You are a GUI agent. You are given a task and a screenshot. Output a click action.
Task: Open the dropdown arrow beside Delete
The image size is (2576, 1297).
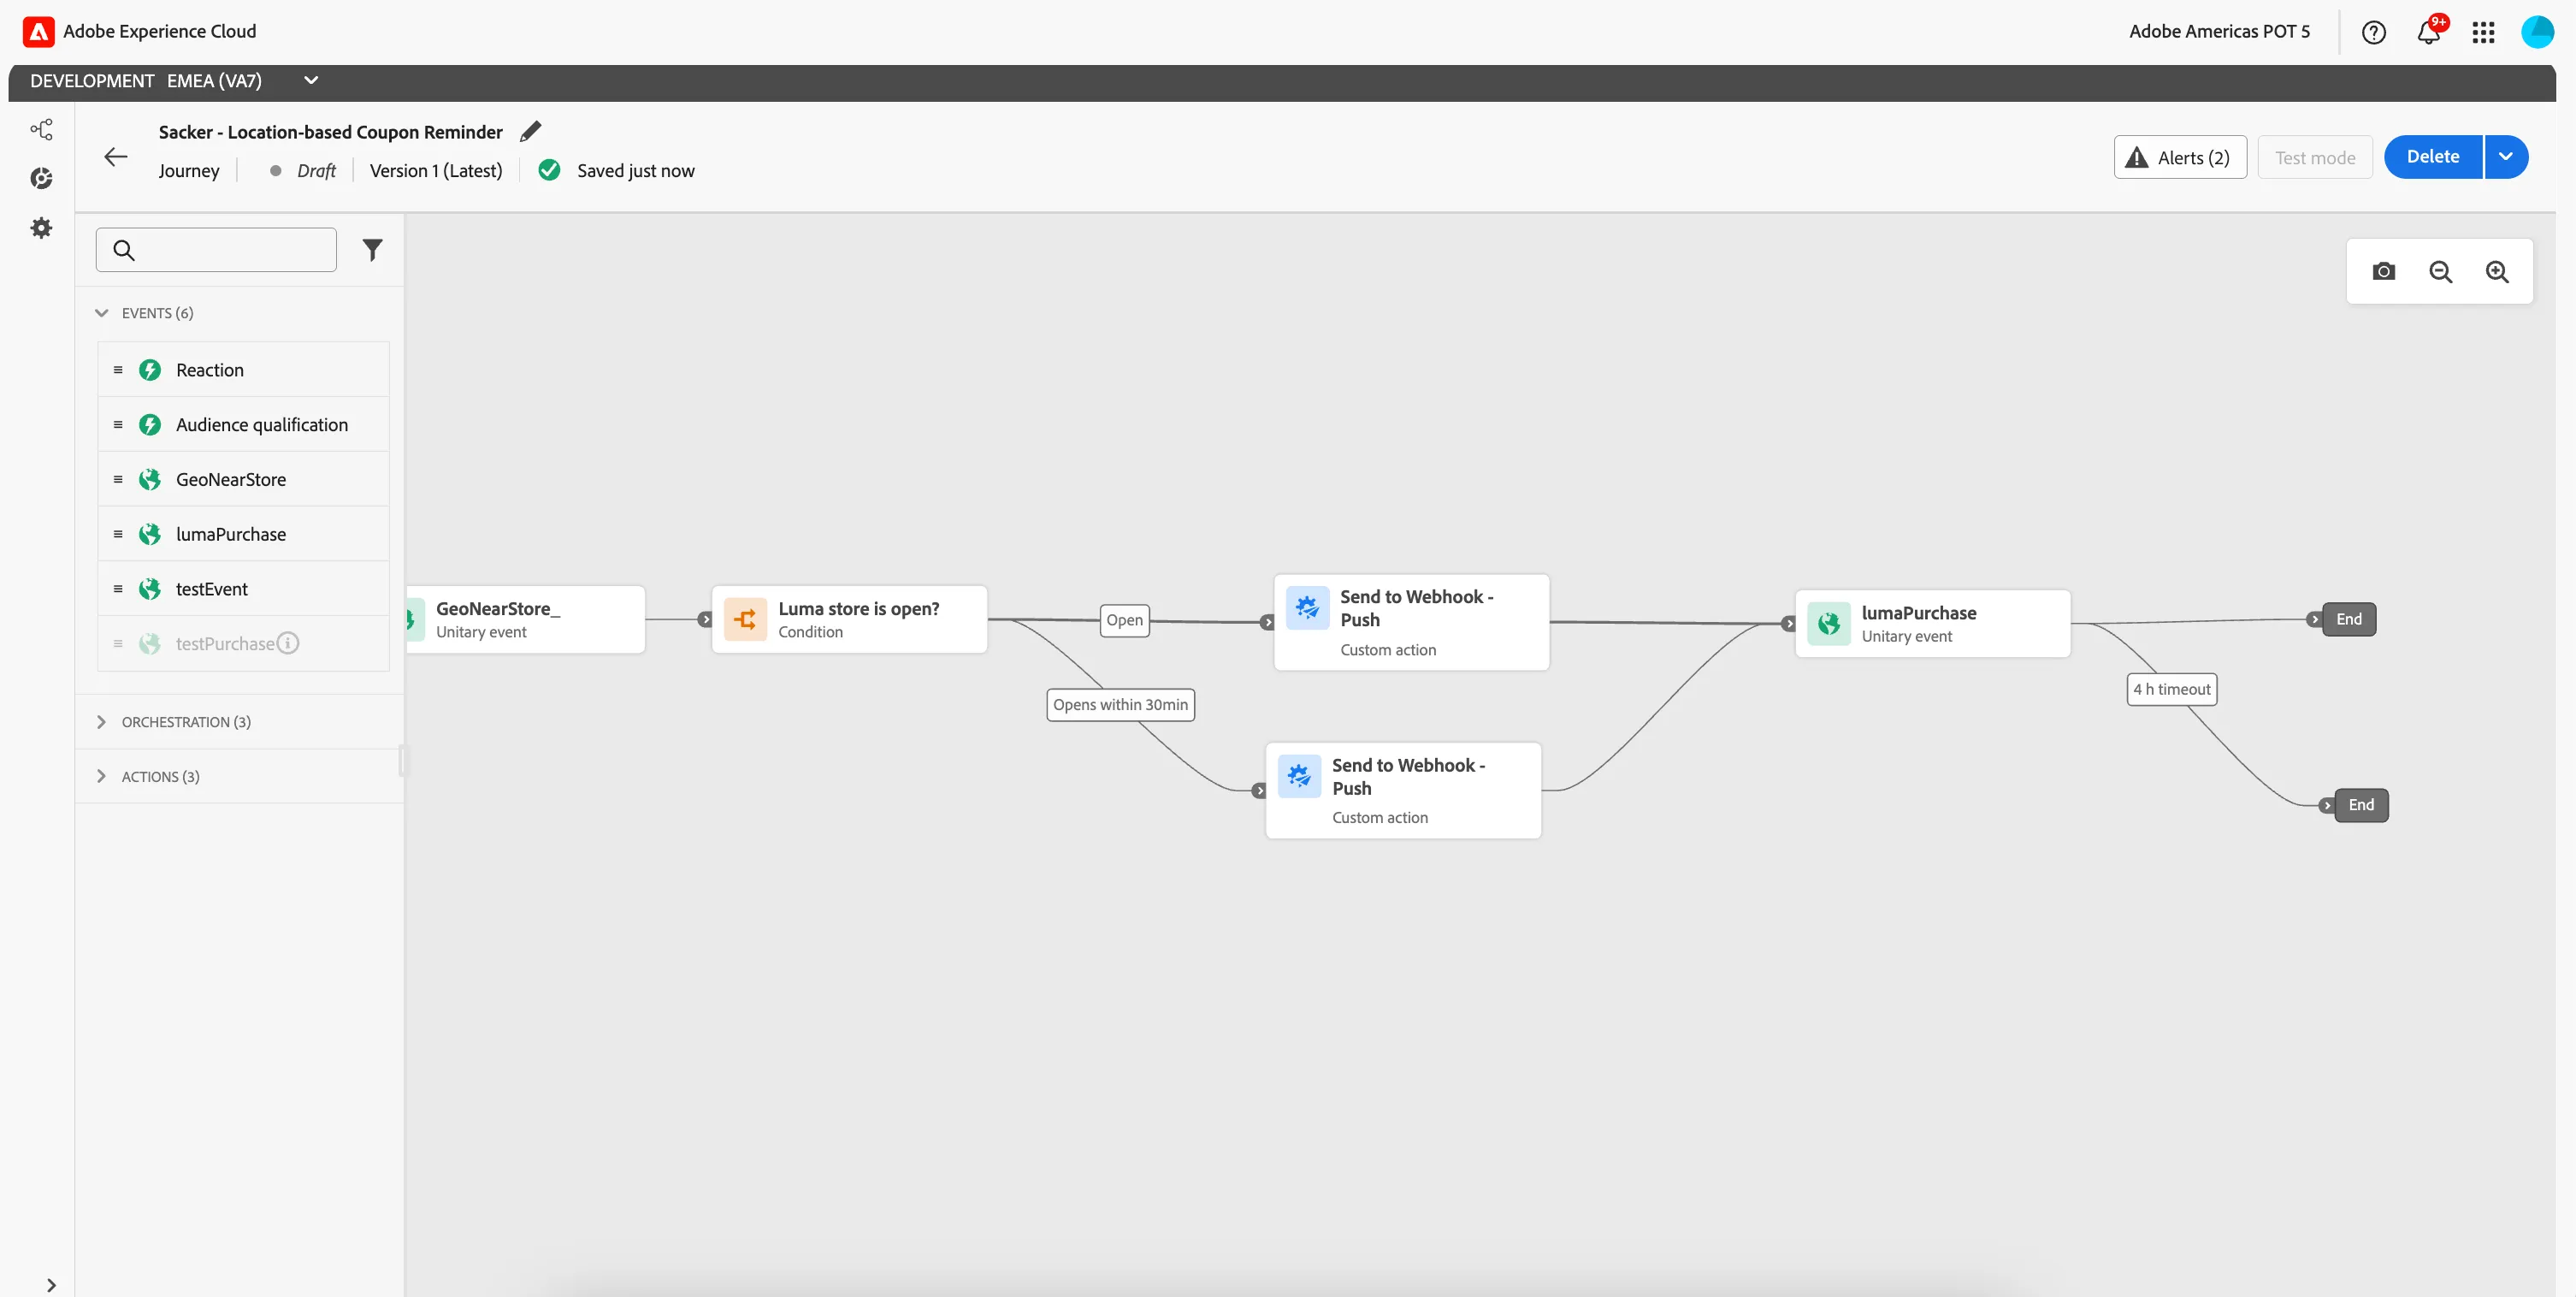(x=2506, y=157)
